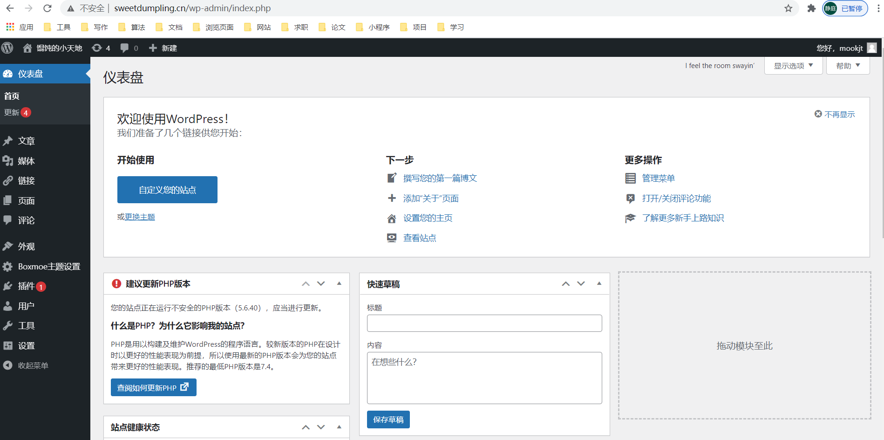Viewport: 884px width, 440px height.
Task: Open the 文章 posts menu
Action: click(x=45, y=141)
